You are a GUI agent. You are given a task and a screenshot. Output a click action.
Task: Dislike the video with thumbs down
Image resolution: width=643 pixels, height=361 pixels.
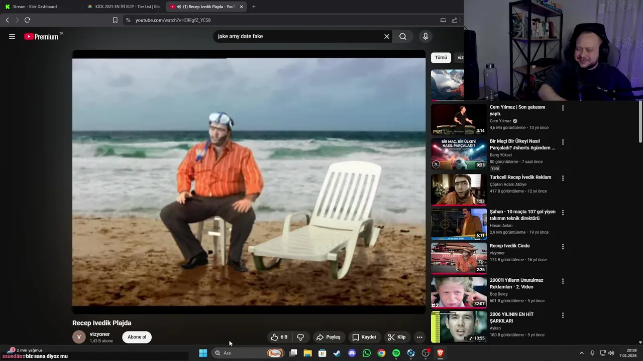(300, 337)
